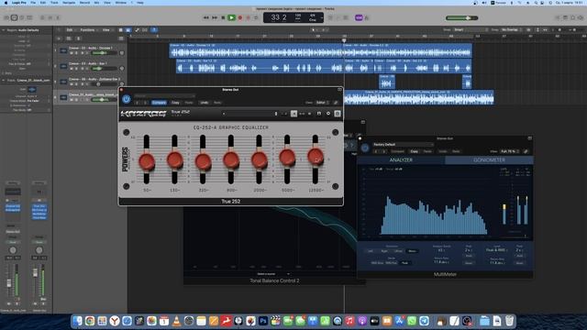Open the Note Pads icon at top right
This screenshot has width=587, height=330.
pos(565,17)
